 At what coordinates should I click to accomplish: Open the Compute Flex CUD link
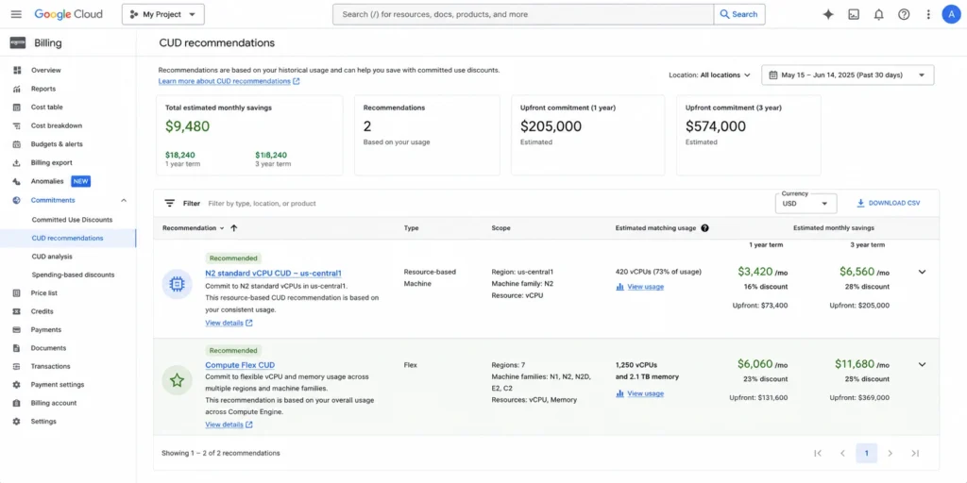pos(240,365)
